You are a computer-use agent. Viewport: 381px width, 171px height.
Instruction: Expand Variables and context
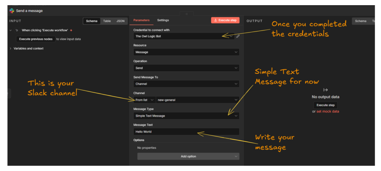(x=10, y=49)
